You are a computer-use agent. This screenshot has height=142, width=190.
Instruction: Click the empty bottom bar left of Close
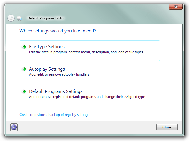[x=88, y=127]
